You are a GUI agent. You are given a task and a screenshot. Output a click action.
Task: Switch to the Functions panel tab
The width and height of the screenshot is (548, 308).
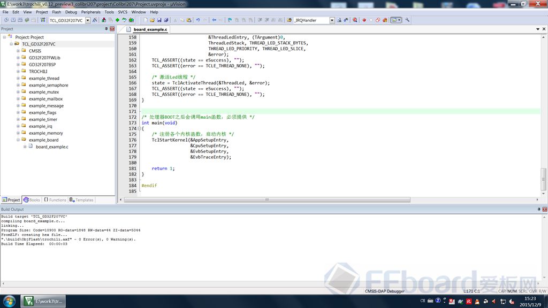click(55, 200)
